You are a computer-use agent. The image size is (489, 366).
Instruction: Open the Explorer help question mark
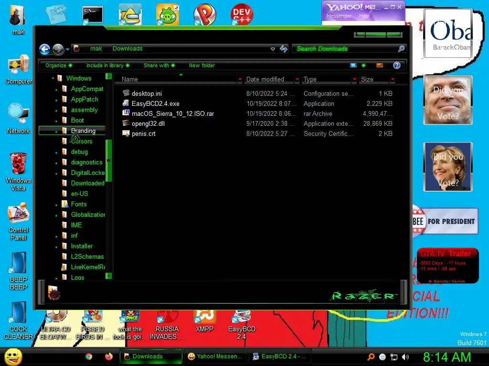tap(397, 65)
